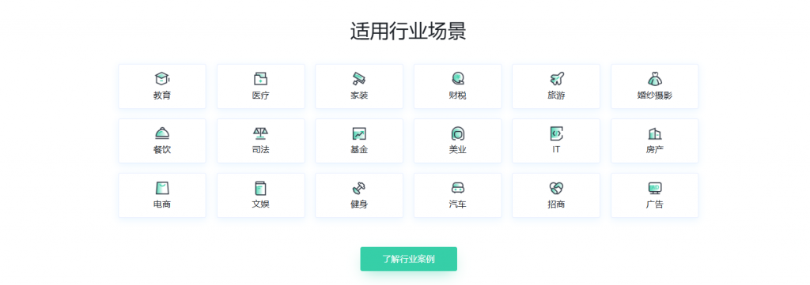Click the 财税 finance icon
810x285 pixels.
458,79
